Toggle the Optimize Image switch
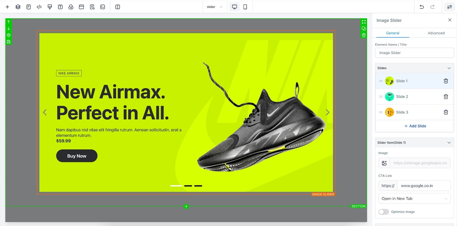This screenshot has width=457, height=226. tap(384, 212)
